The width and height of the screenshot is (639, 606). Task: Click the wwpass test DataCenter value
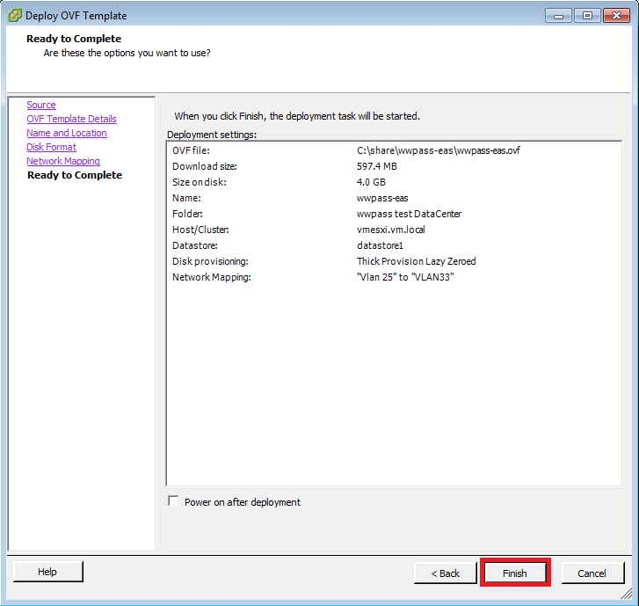[409, 214]
